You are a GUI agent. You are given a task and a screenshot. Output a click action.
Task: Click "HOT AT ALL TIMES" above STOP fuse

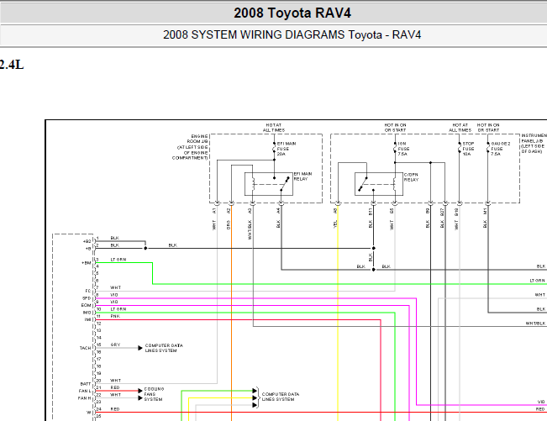[460, 128]
